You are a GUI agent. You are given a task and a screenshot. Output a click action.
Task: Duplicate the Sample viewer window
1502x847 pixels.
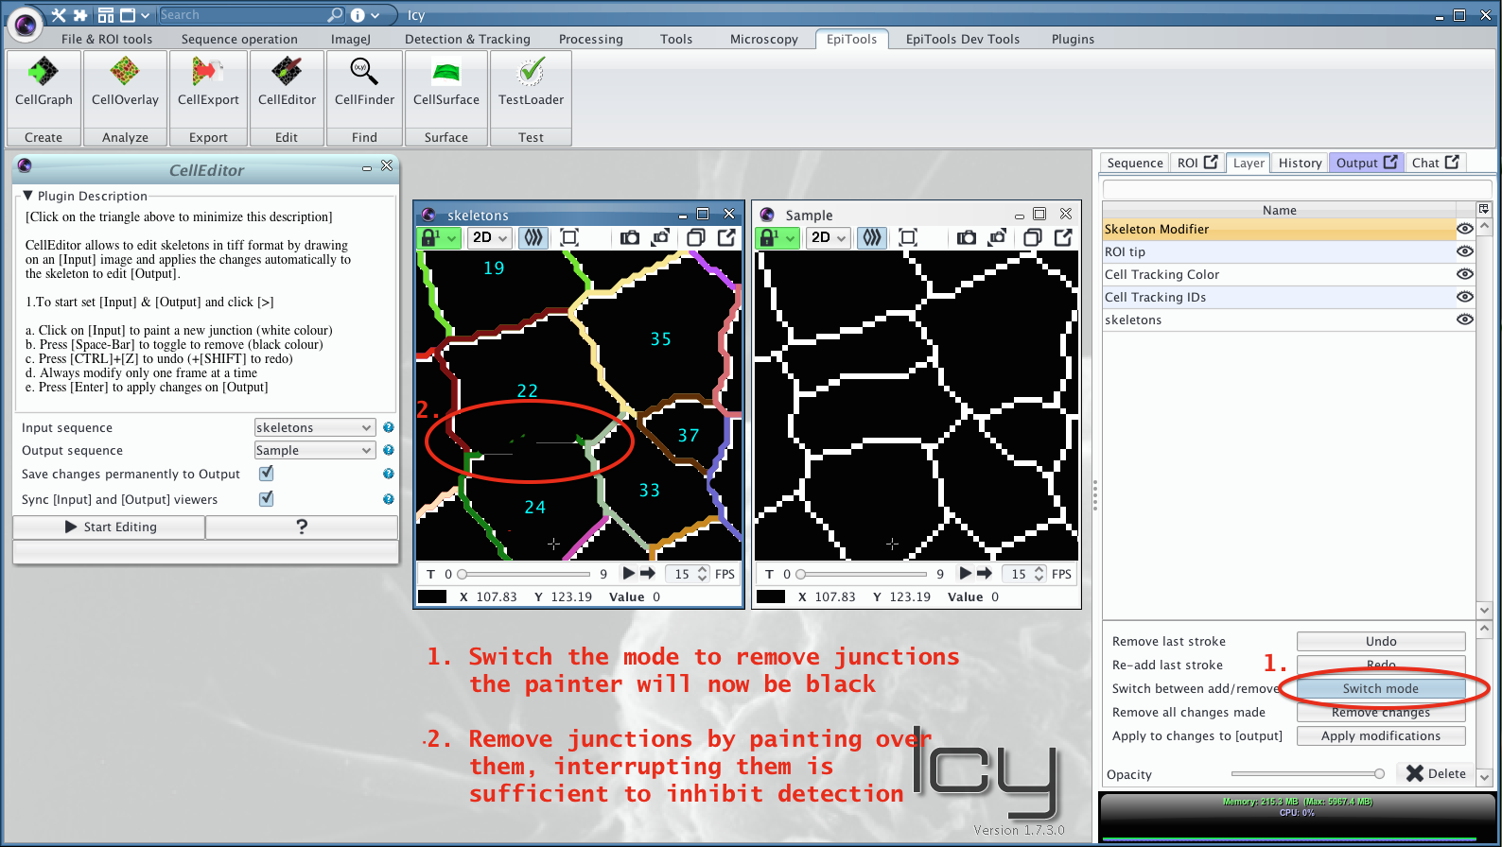[x=1032, y=237]
